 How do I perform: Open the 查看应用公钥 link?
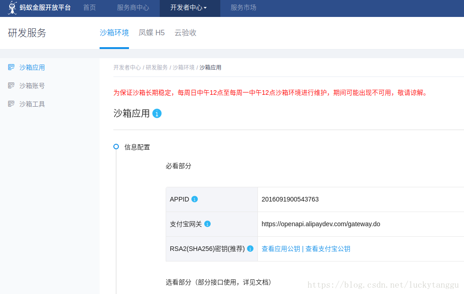[281, 249]
